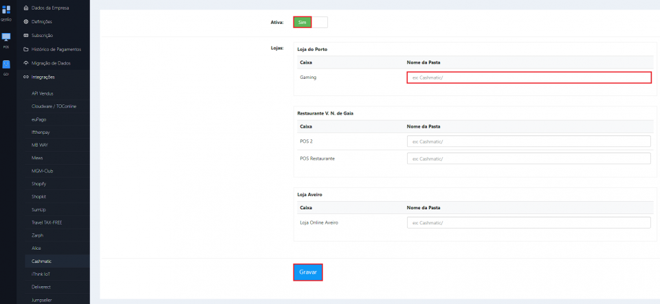Click the Subscrição card icon
This screenshot has height=304, width=660.
coord(26,35)
